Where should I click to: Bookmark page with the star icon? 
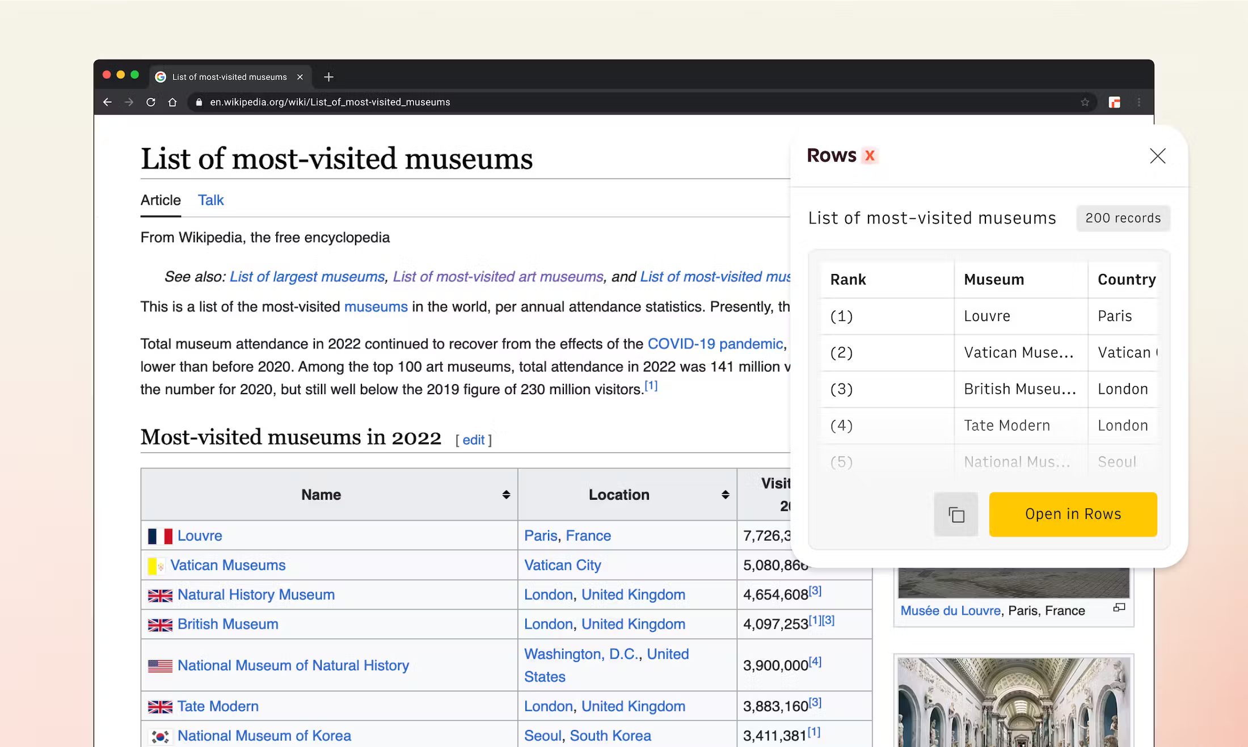pos(1085,102)
